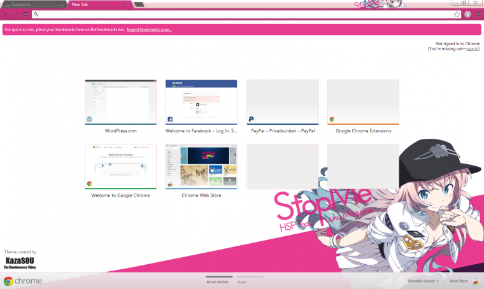Open the Chrome Web Store thumbnail tile
The image size is (484, 289).
pos(201,167)
